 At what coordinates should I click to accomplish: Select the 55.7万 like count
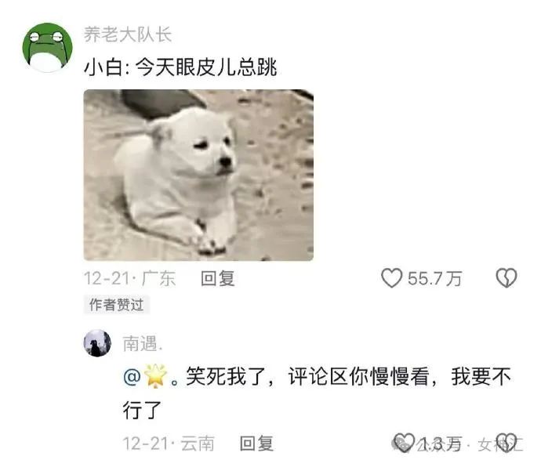tap(434, 278)
